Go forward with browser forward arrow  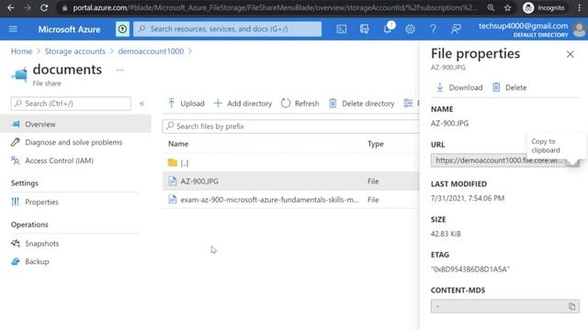[28, 8]
